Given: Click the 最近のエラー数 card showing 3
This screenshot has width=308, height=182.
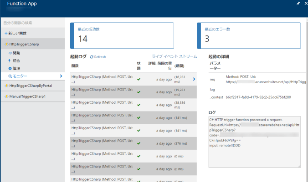Looking at the screenshot, I should (249, 35).
